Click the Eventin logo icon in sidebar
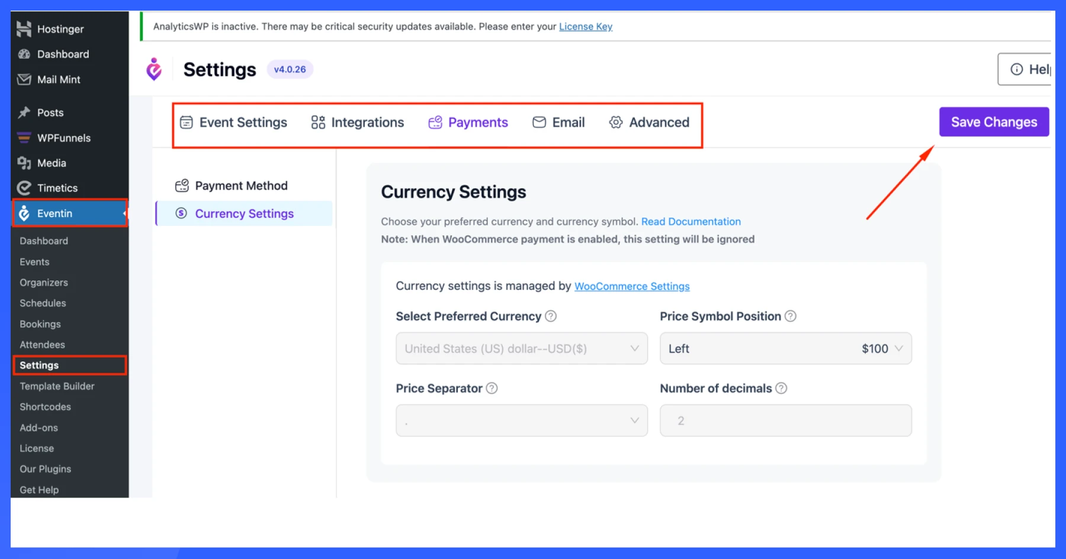 point(24,213)
